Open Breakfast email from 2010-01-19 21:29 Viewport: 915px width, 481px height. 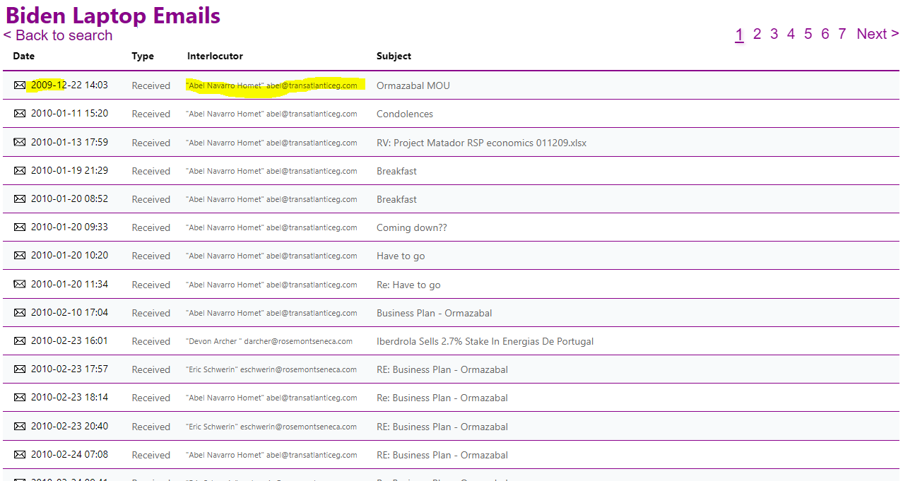[396, 171]
